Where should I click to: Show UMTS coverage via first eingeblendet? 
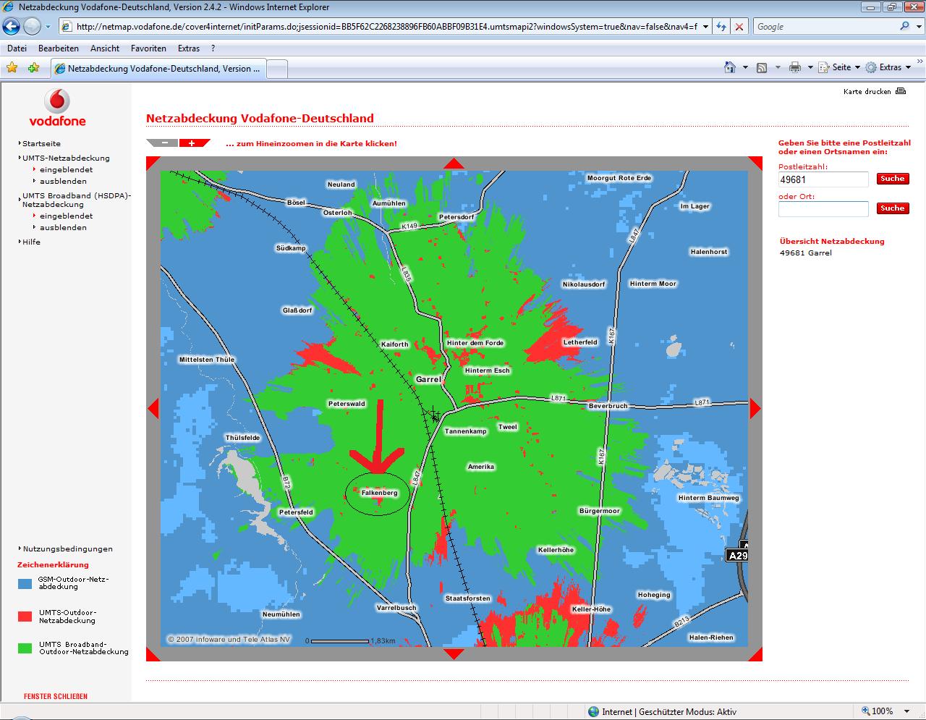pos(66,169)
